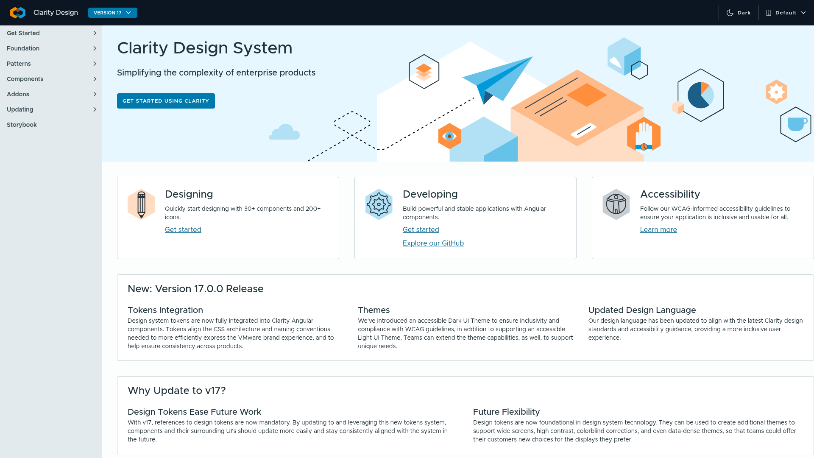The width and height of the screenshot is (814, 458).
Task: Click the Clarity Design logo icon
Action: tap(18, 13)
